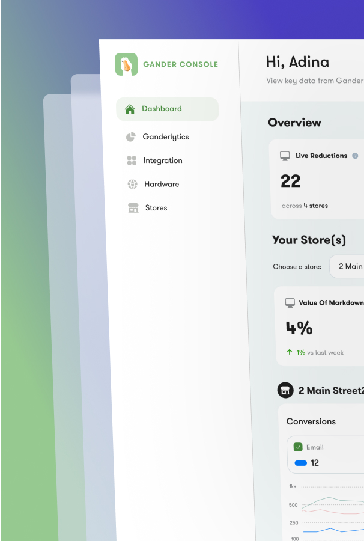Click the Gander Console goose logo
The height and width of the screenshot is (541, 364).
point(126,64)
